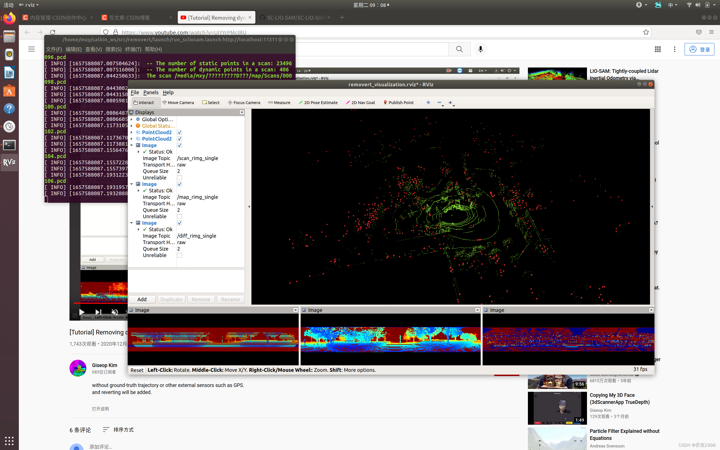Switch to the 写文章-CSDN博客 tab
720x450 pixels.
(137, 17)
